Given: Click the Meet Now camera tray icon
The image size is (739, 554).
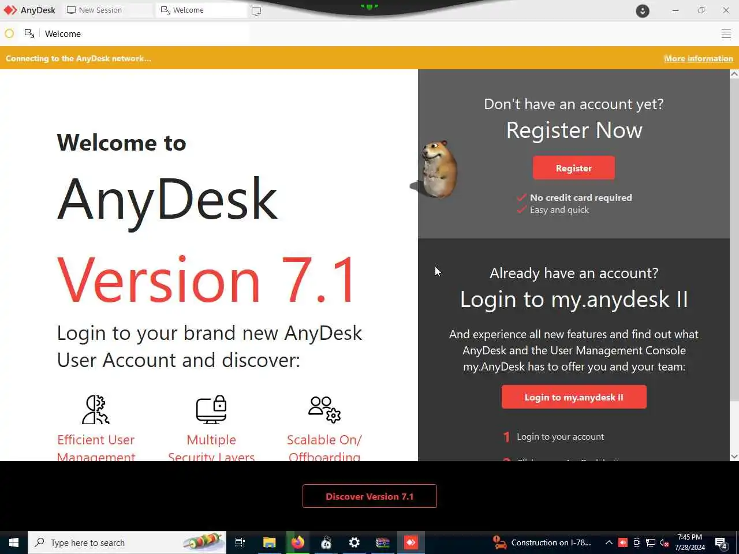Looking at the screenshot, I should tap(637, 542).
